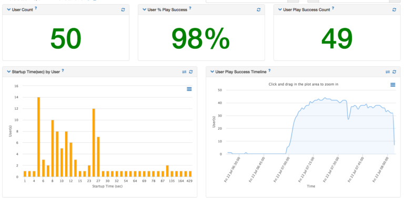
Task: Click the 'Time' axis title in timeline chart
Action: click(x=311, y=186)
